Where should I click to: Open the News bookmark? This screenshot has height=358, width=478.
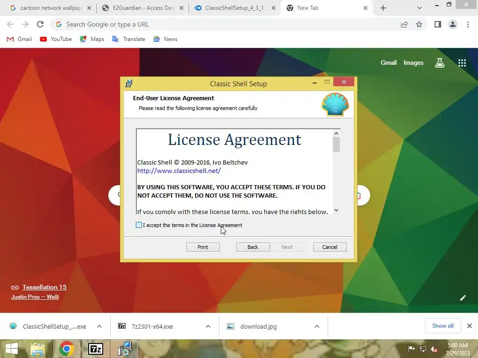(165, 39)
